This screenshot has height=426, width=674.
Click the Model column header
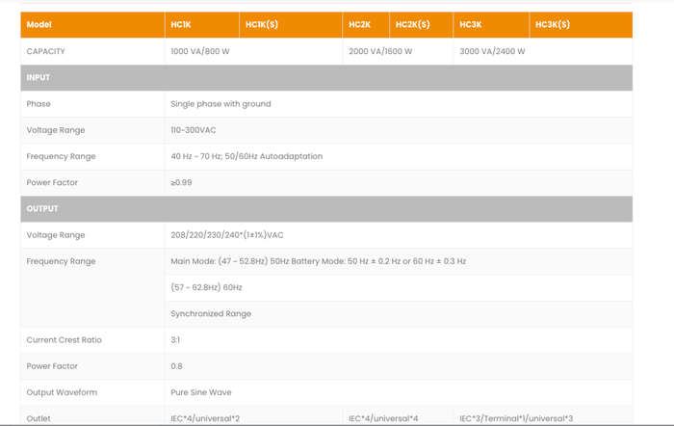pos(92,24)
